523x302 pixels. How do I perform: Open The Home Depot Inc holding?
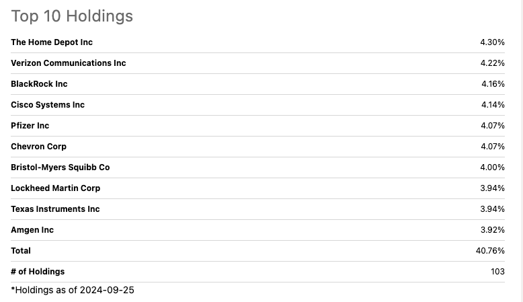point(52,42)
